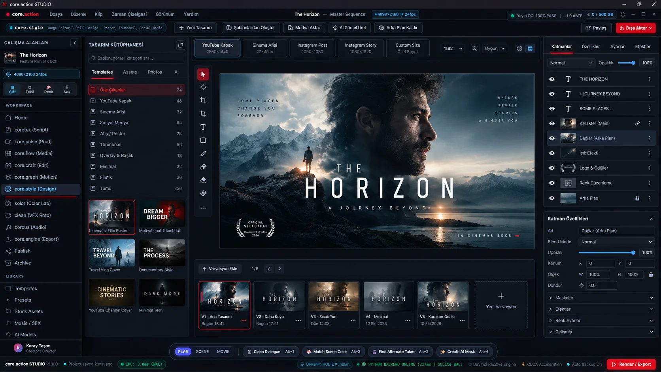Switch to the Özellikler tab
The height and width of the screenshot is (372, 661).
pyautogui.click(x=590, y=47)
